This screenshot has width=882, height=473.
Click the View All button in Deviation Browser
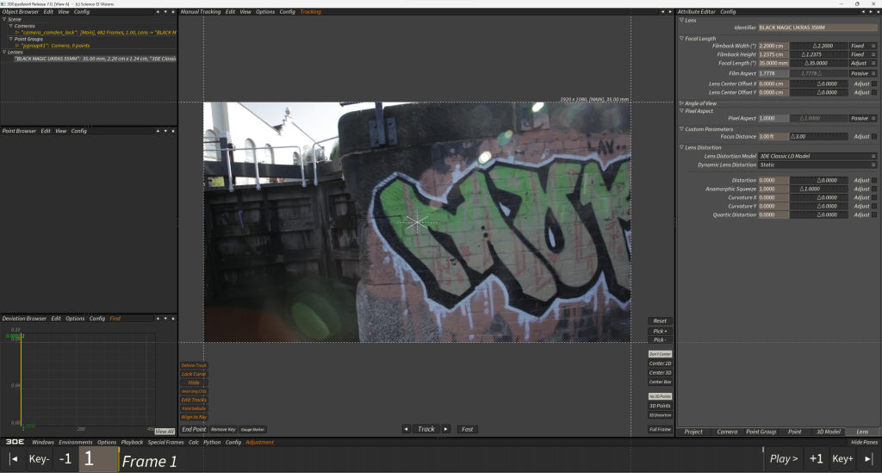point(165,432)
